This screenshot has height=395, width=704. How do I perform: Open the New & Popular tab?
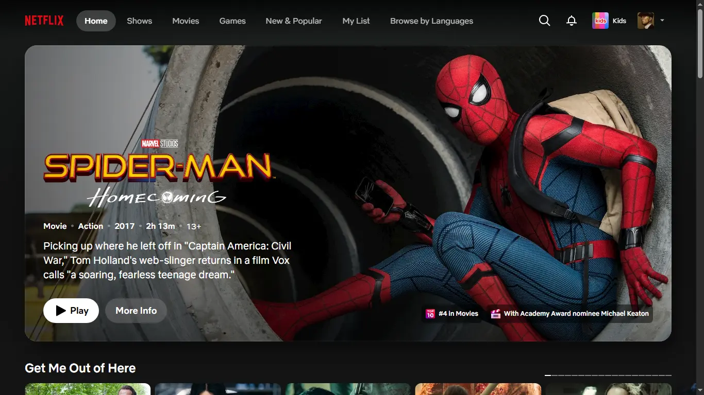coord(294,21)
